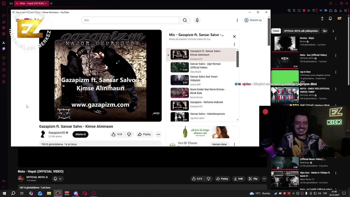This screenshot has width=350, height=197.
Task: Open EZ account avatar menu
Action: click(x=340, y=18)
